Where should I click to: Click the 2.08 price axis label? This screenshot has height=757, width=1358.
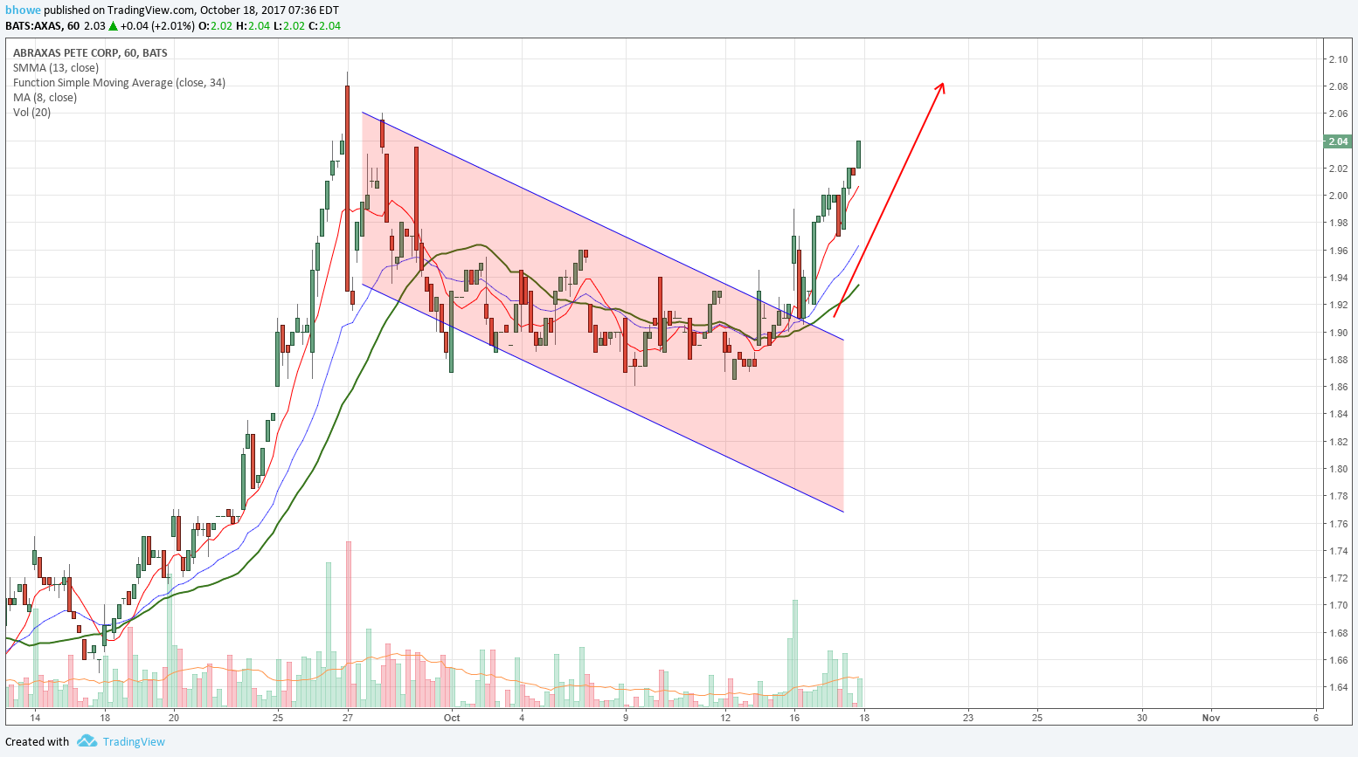pos(1338,86)
